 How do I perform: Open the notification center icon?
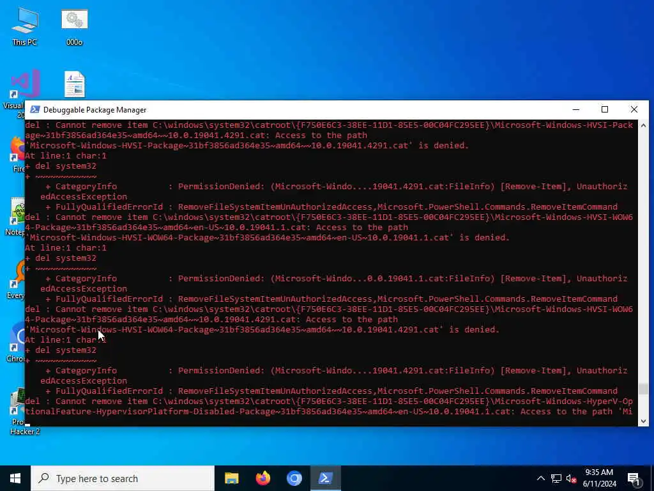[x=634, y=479]
